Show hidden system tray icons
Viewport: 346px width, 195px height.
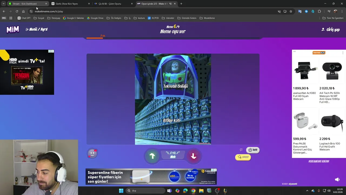tap(307, 191)
